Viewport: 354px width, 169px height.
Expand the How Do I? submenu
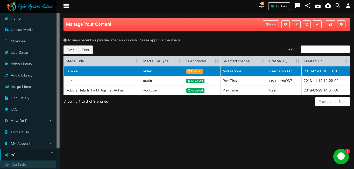[28, 121]
